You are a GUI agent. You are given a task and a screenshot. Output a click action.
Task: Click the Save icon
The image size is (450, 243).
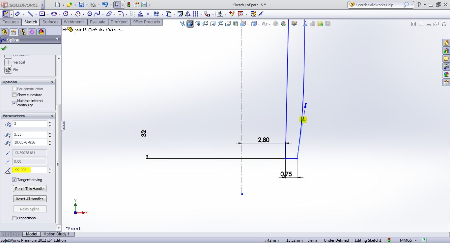pyautogui.click(x=81, y=5)
